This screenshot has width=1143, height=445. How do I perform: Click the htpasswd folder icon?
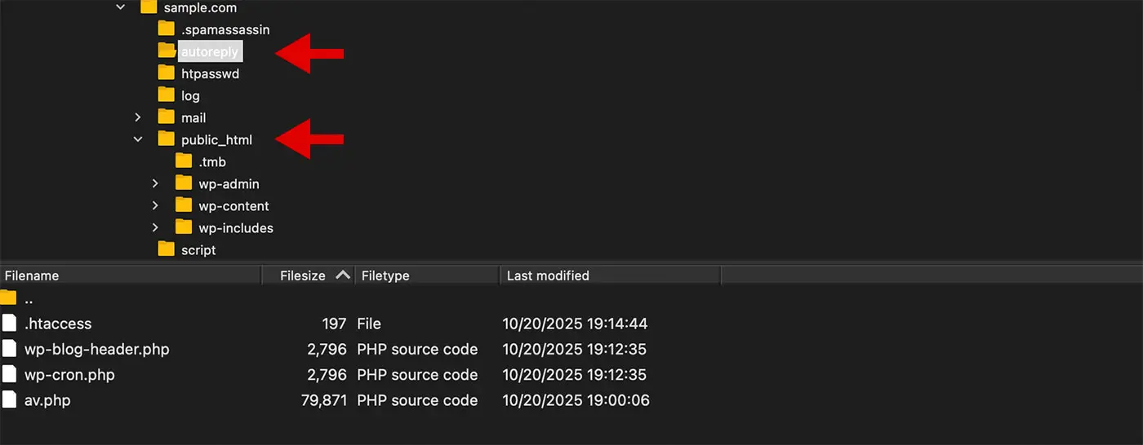point(167,73)
